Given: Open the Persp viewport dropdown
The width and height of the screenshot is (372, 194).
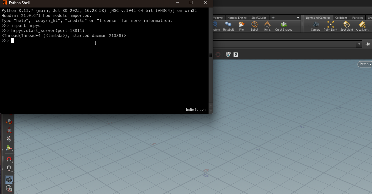Looking at the screenshot, I should pos(365,64).
